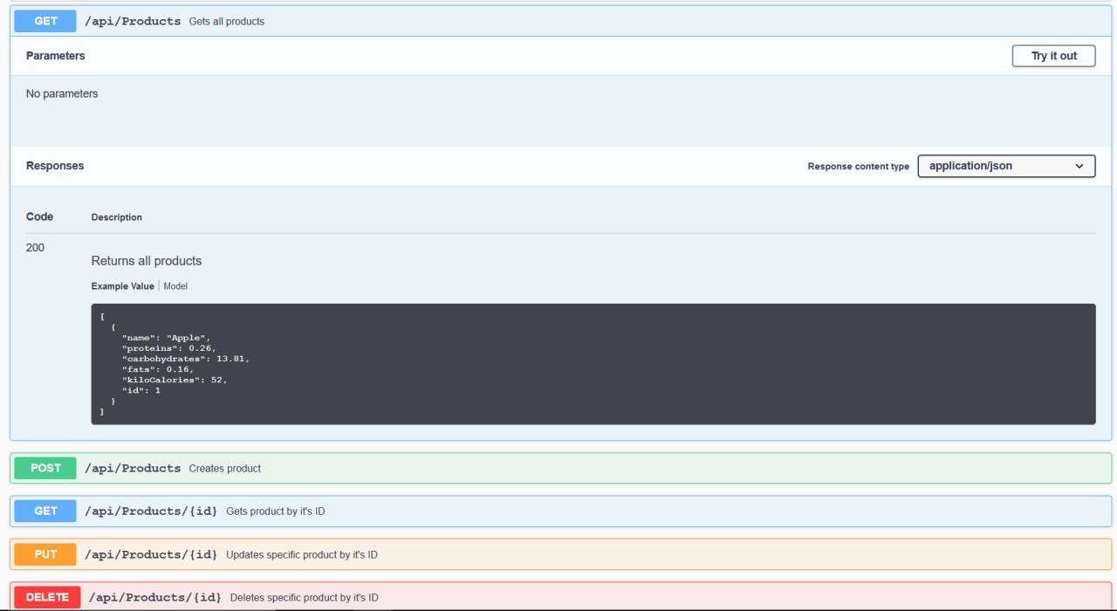Click 'Returns all products' description
Image resolution: width=1117 pixels, height=611 pixels.
tap(147, 261)
